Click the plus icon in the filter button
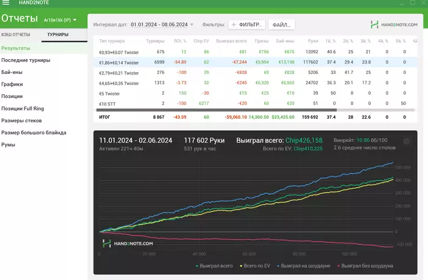 [x=234, y=24]
